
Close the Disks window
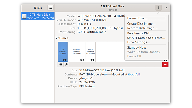166,8
